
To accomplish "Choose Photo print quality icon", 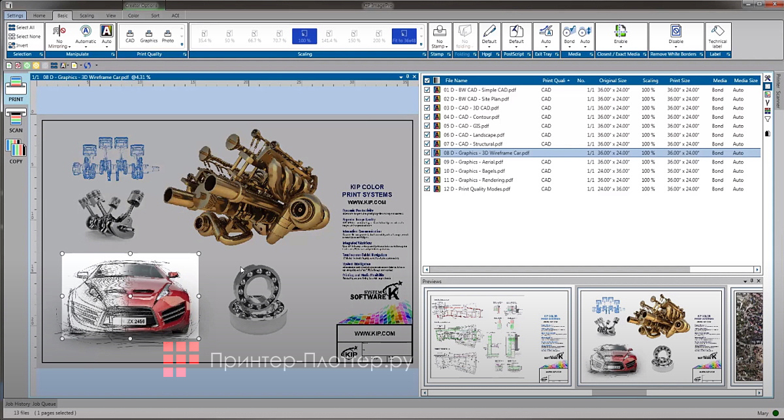I will pos(168,35).
